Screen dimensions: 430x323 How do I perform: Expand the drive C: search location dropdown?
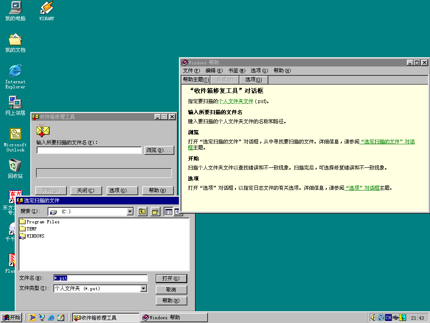coord(130,212)
